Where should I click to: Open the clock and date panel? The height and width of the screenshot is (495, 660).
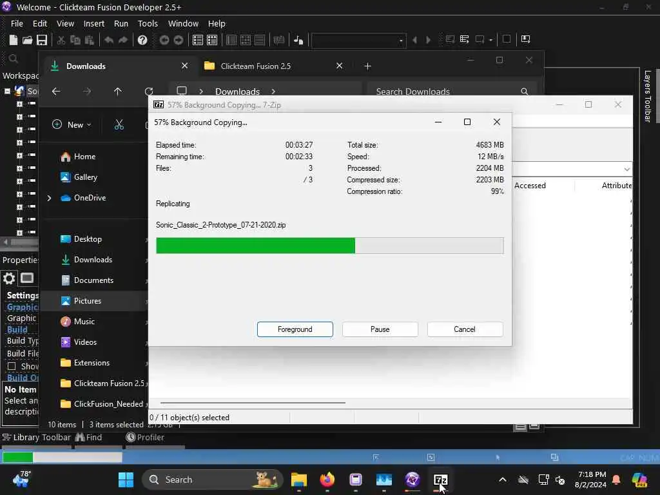pos(592,480)
